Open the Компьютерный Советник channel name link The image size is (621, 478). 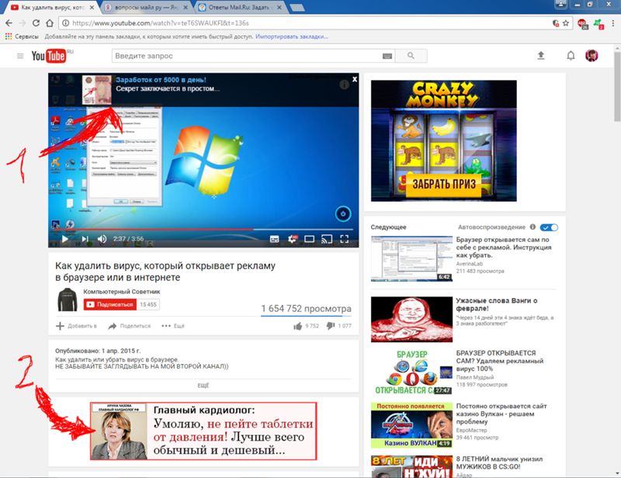coord(122,292)
